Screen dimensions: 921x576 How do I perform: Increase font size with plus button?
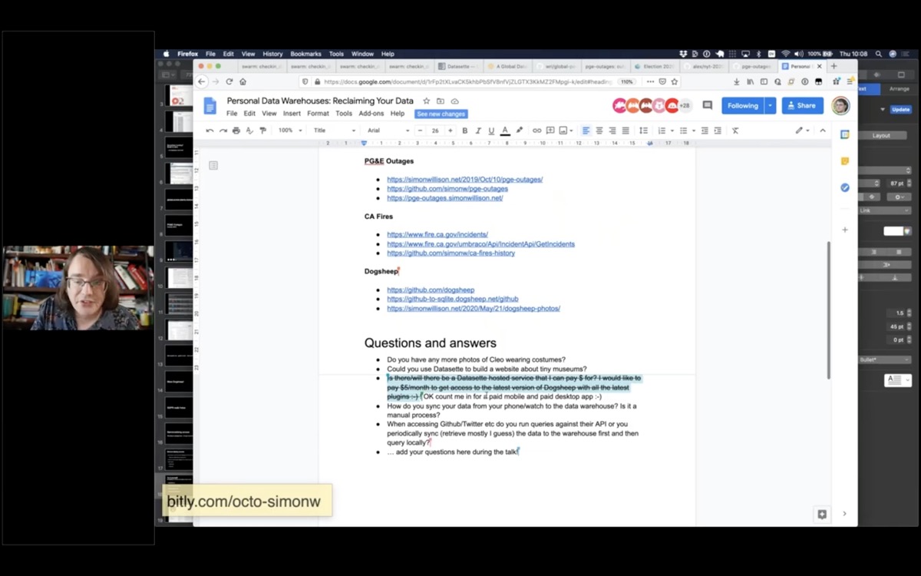(451, 131)
